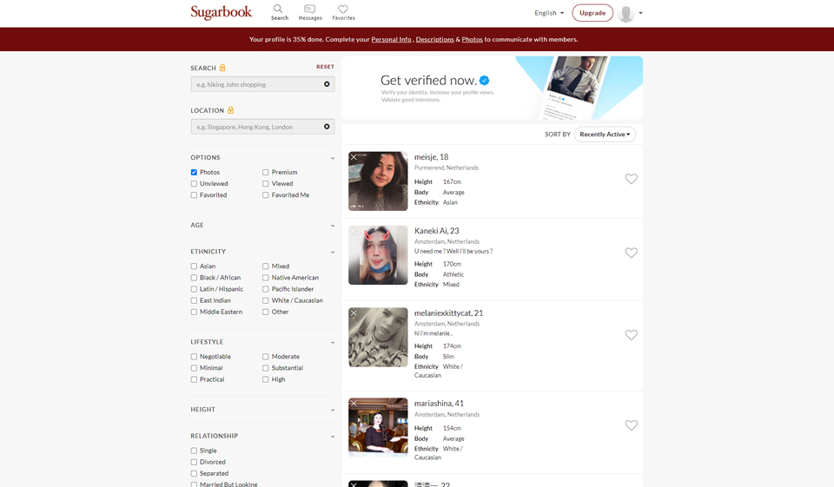Open the Photos link in banner
This screenshot has width=834, height=487.
pos(472,39)
